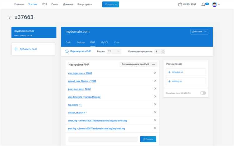Decrease the number of processes
The height and width of the screenshot is (146, 234).
[x=163, y=53]
